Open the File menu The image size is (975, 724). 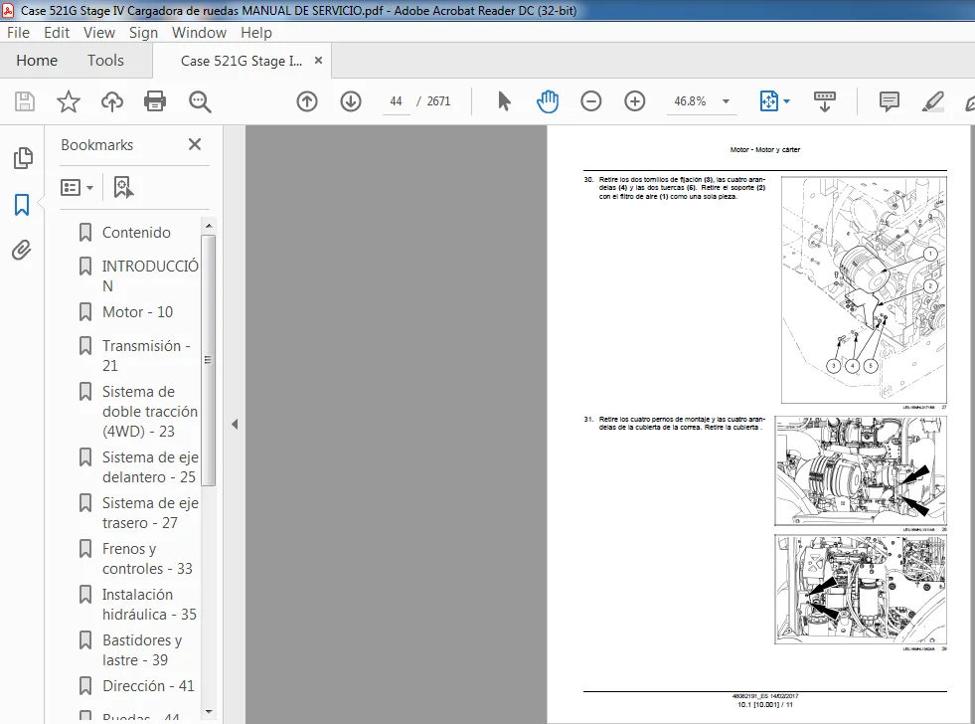coord(18,33)
